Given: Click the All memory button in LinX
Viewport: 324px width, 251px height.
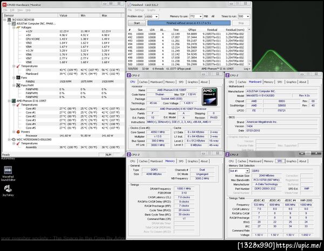Looking at the screenshot, I should (x=213, y=16).
